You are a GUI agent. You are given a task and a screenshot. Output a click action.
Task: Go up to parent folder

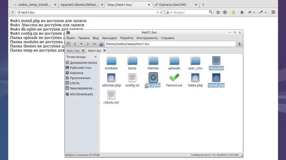pyautogui.click(x=94, y=44)
